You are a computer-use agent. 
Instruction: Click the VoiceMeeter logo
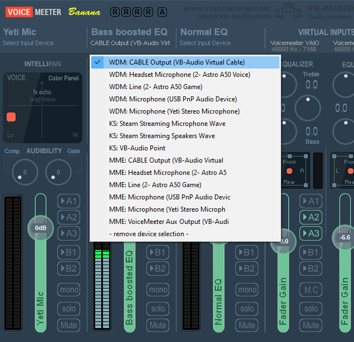click(x=33, y=12)
